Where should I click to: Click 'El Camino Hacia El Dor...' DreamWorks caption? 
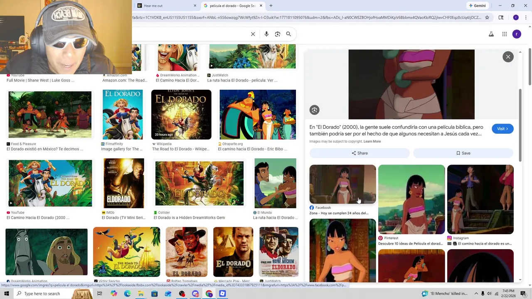(177, 80)
